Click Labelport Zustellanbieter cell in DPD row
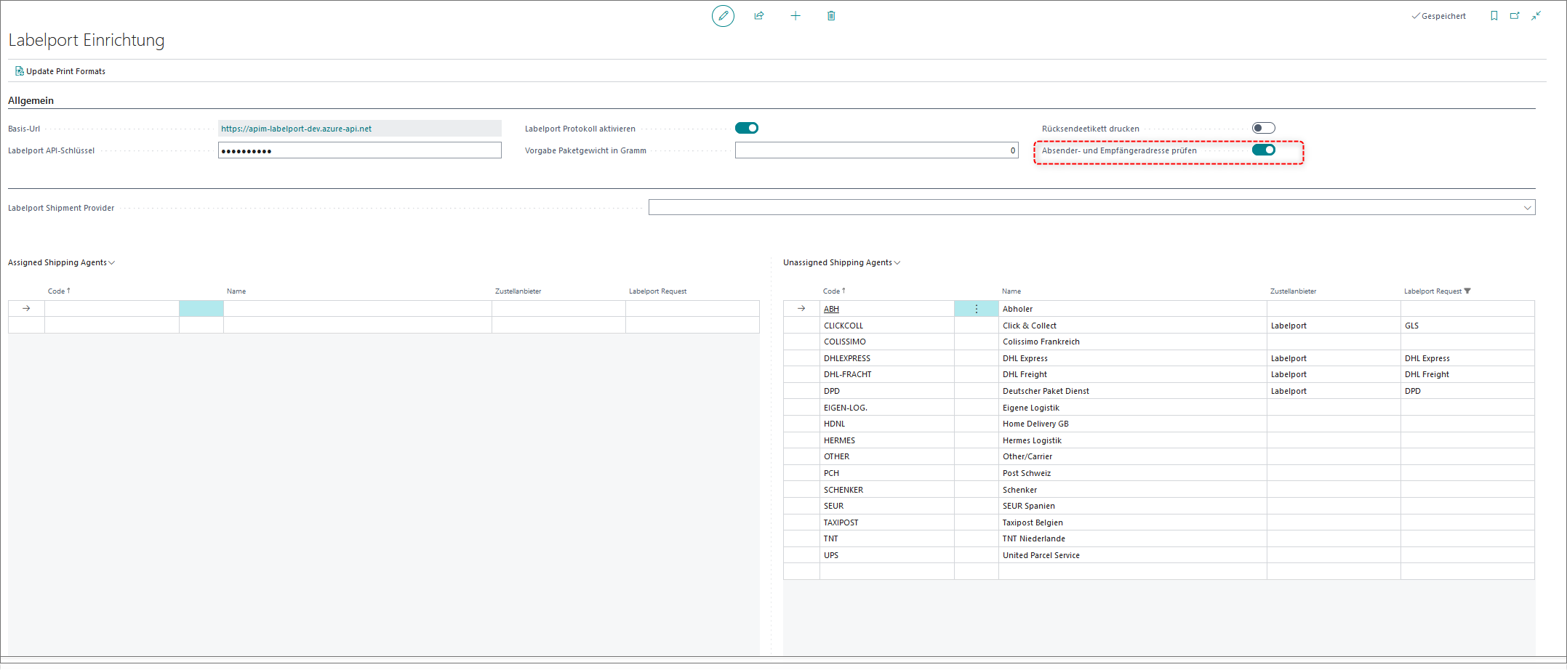This screenshot has height=670, width=1567. [1334, 391]
